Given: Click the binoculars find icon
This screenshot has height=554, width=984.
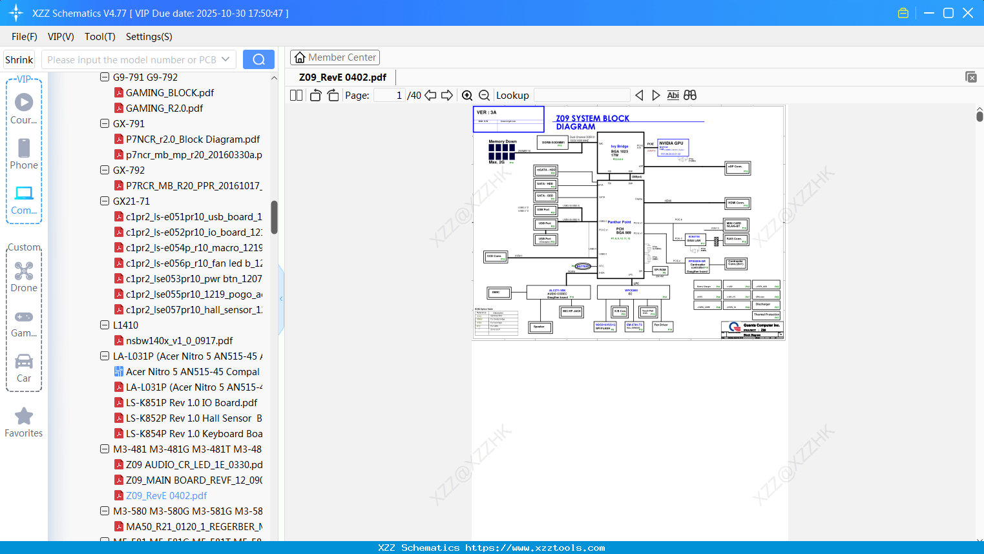Looking at the screenshot, I should [x=690, y=95].
